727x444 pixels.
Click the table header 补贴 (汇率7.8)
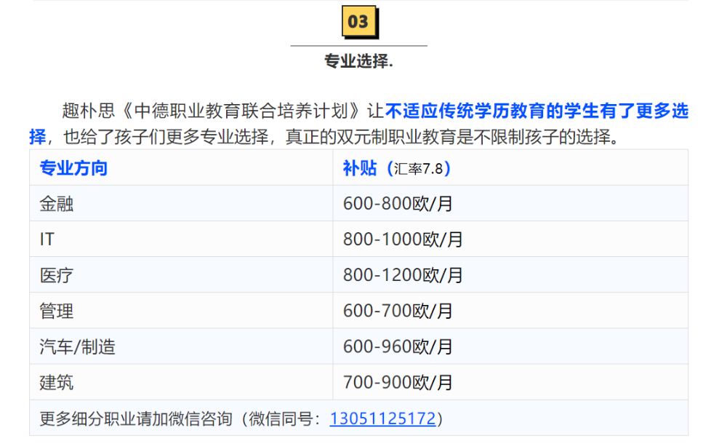396,167
